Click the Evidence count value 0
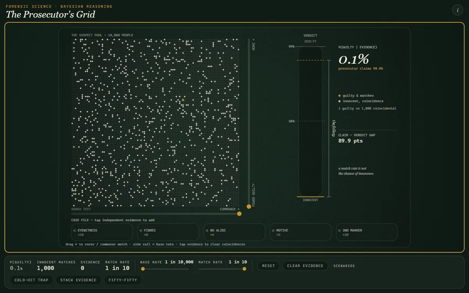The image size is (469, 293). 82,268
